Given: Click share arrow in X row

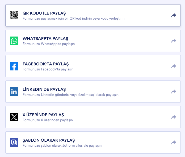Looking at the screenshot, I should pos(174,117).
